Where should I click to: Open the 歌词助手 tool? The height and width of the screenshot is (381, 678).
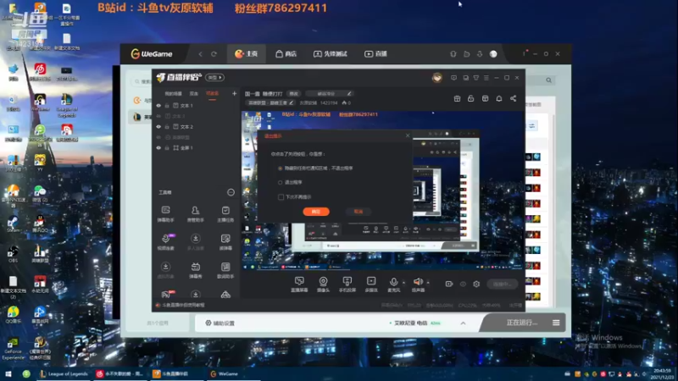(x=225, y=270)
